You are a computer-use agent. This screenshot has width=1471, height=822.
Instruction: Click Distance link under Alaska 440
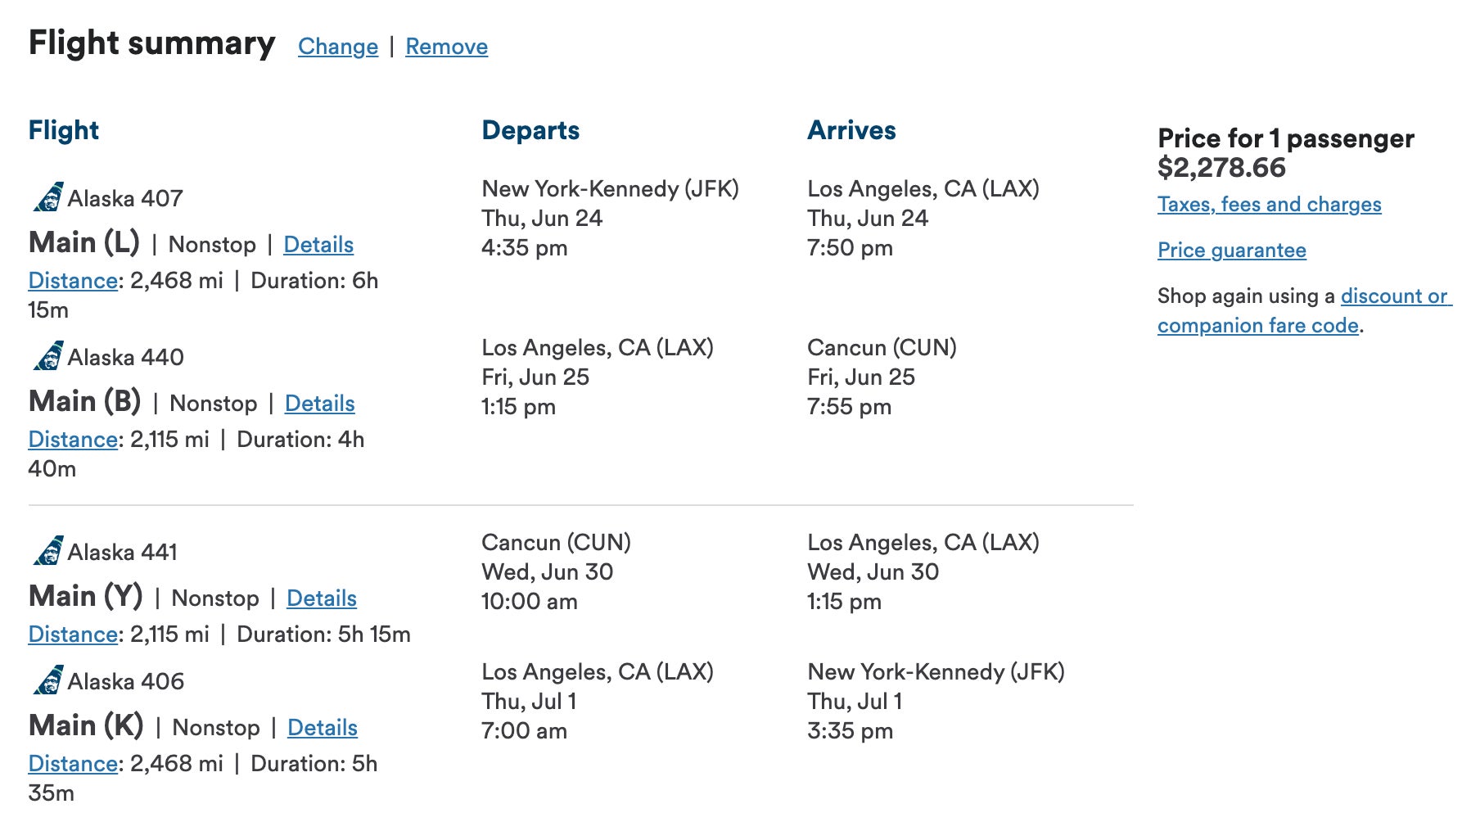(72, 439)
